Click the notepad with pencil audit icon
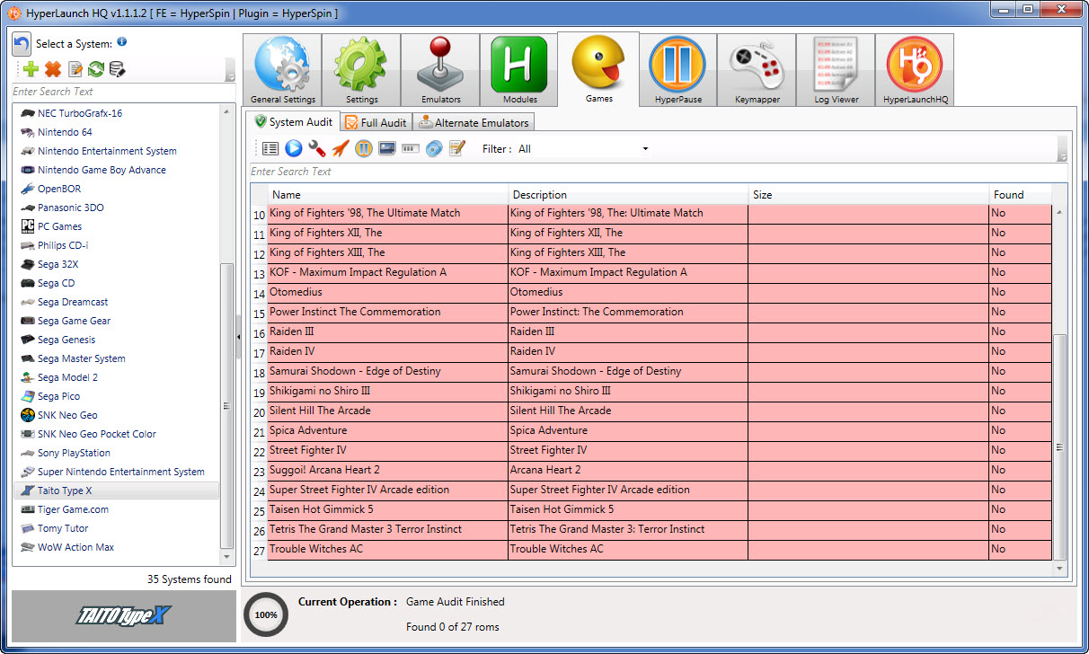 point(457,148)
